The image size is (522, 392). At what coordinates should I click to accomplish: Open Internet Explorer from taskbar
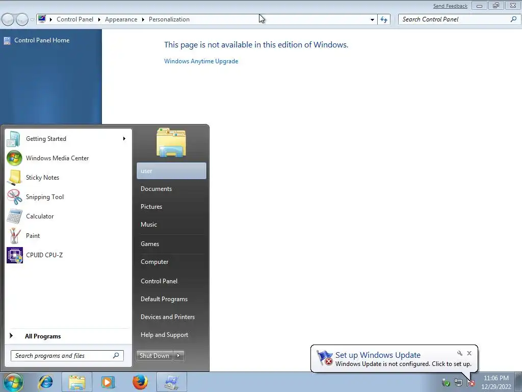[45, 382]
